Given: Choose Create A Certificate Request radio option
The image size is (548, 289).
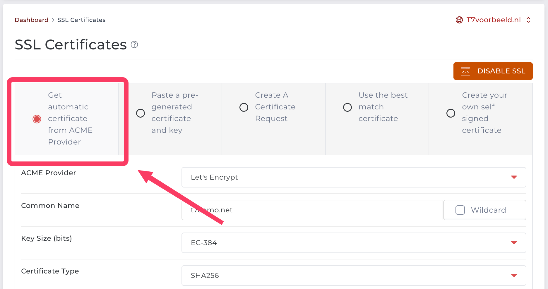Looking at the screenshot, I should click(244, 107).
